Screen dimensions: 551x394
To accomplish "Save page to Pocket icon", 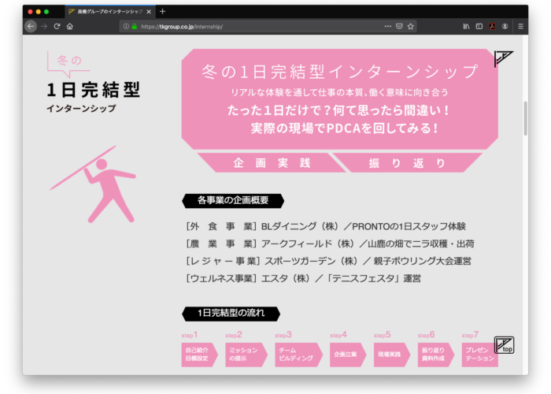I will point(399,26).
